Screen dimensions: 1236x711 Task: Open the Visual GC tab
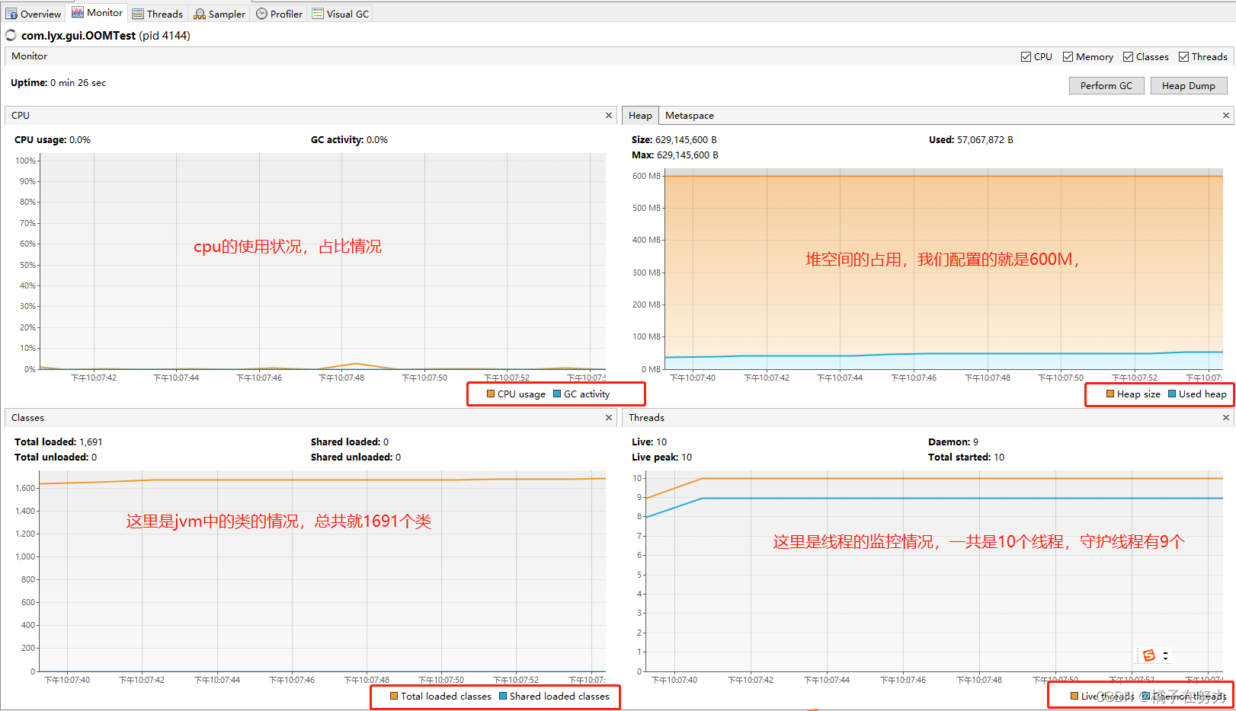pyautogui.click(x=340, y=14)
